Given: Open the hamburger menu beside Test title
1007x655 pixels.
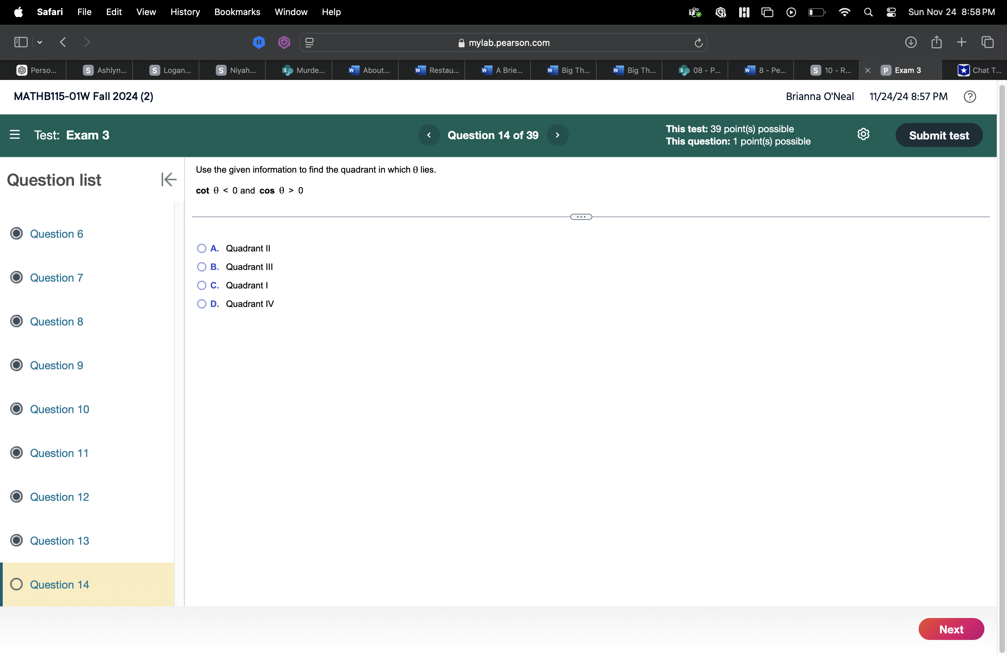Looking at the screenshot, I should tap(15, 135).
